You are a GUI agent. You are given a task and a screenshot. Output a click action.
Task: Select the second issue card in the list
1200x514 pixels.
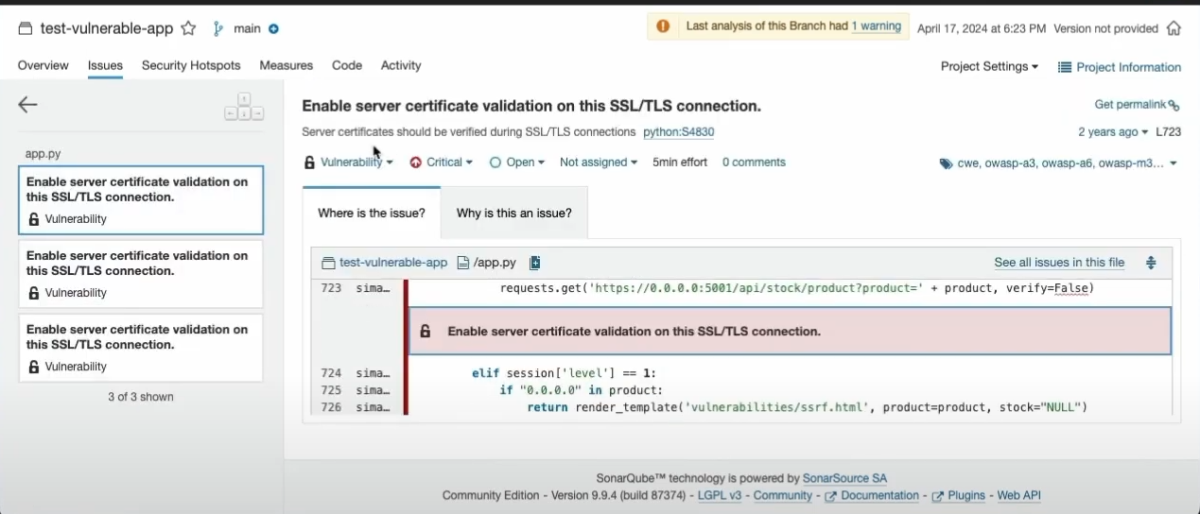141,274
